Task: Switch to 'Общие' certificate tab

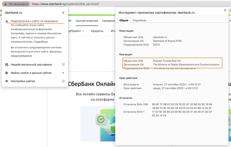Action: pos(124,20)
